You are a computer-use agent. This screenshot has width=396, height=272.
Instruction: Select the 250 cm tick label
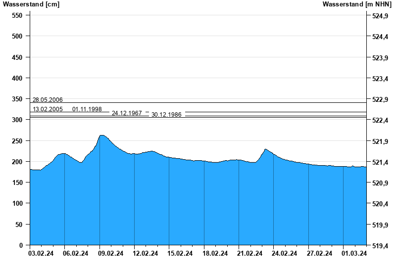17,141
